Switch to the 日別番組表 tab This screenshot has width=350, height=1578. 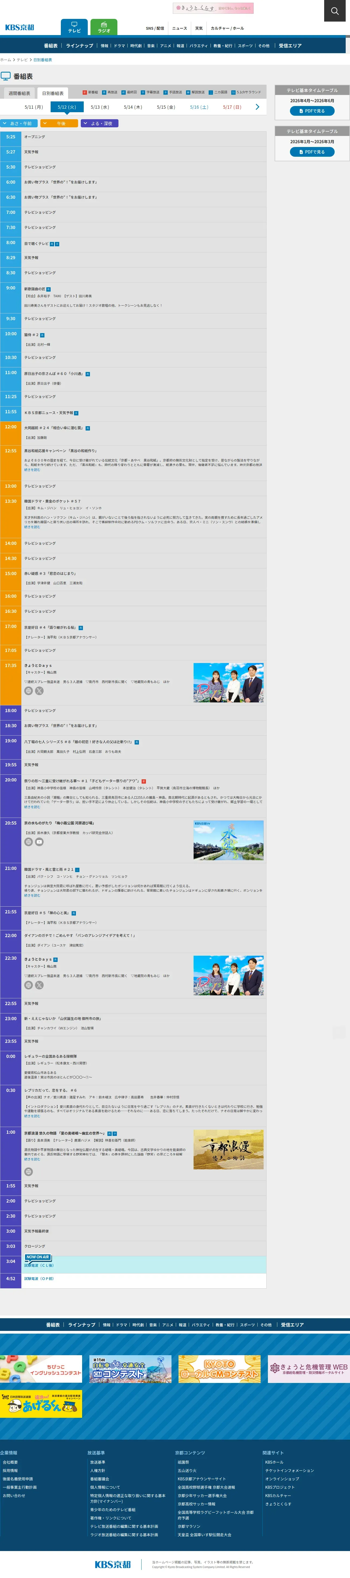tap(52, 93)
